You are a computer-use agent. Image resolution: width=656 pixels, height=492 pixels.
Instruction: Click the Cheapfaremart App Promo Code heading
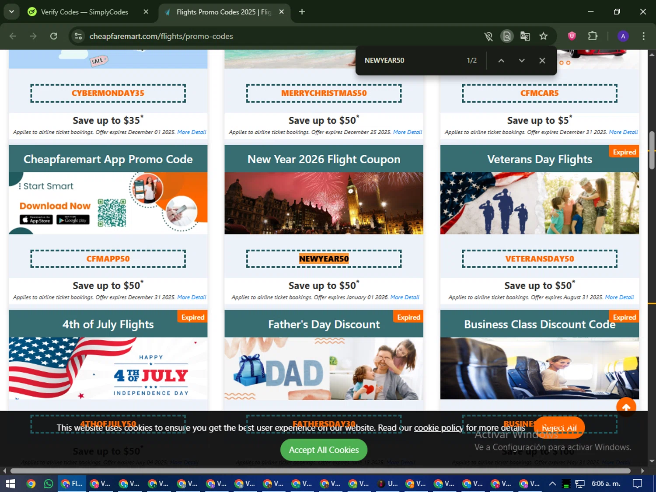[x=108, y=159]
